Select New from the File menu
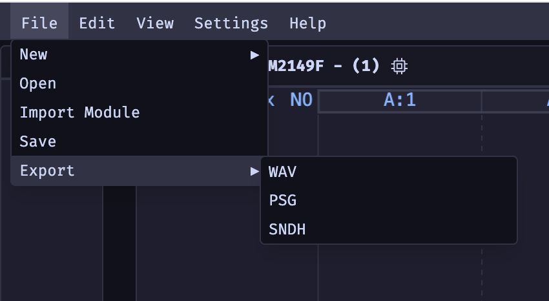The image size is (549, 301). click(140, 55)
